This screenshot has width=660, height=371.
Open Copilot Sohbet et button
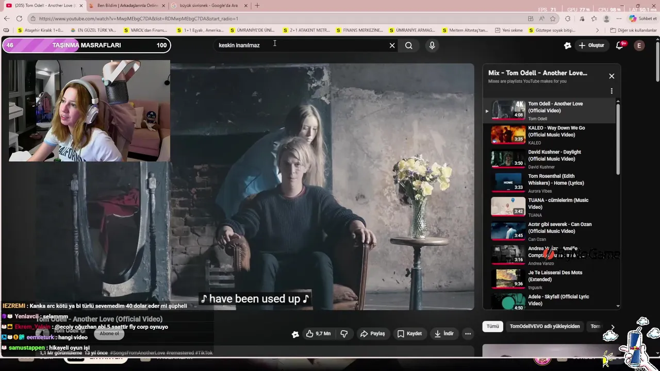[643, 19]
